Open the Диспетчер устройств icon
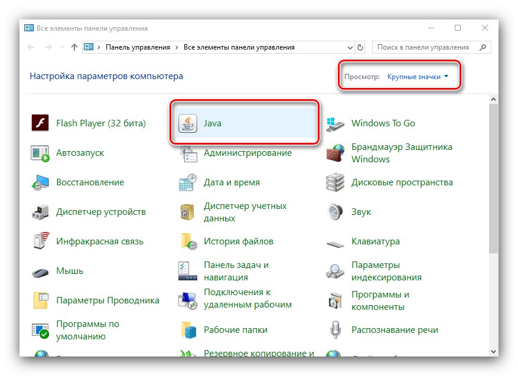This screenshot has width=518, height=376. coord(40,212)
